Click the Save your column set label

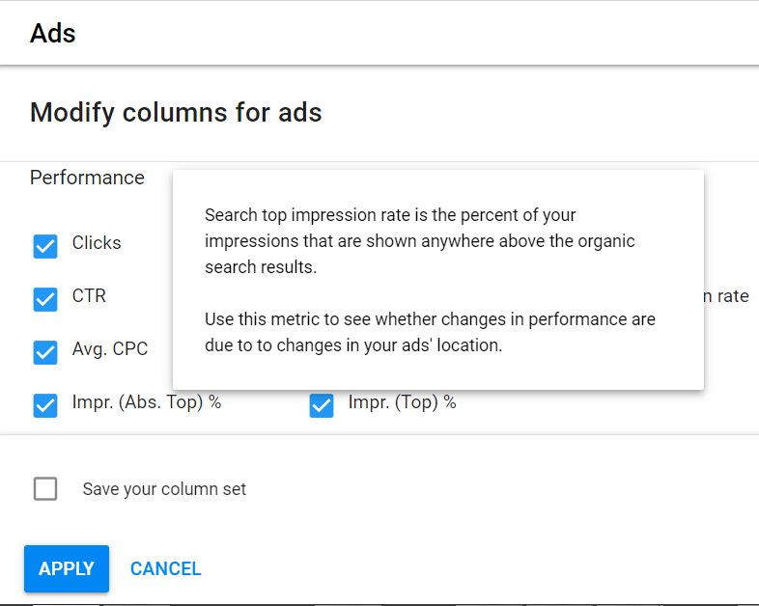click(164, 489)
